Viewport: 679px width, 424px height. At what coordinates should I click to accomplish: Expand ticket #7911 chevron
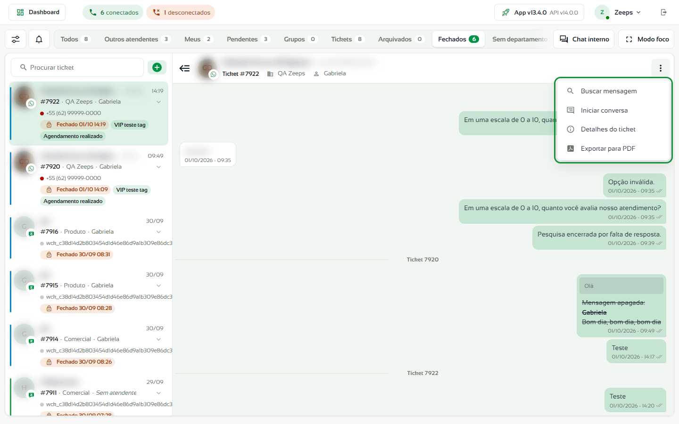point(158,393)
